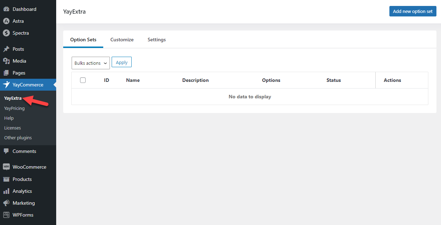Click Add new option set button
This screenshot has height=225, width=441.
tap(413, 11)
